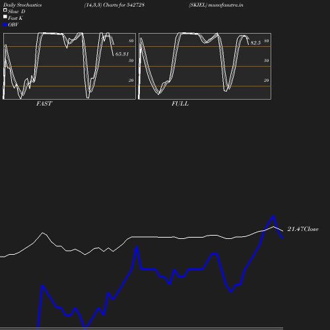Select '(14,3,3) Charts for 542728' text
330x330 pixels.
(x=114, y=5)
